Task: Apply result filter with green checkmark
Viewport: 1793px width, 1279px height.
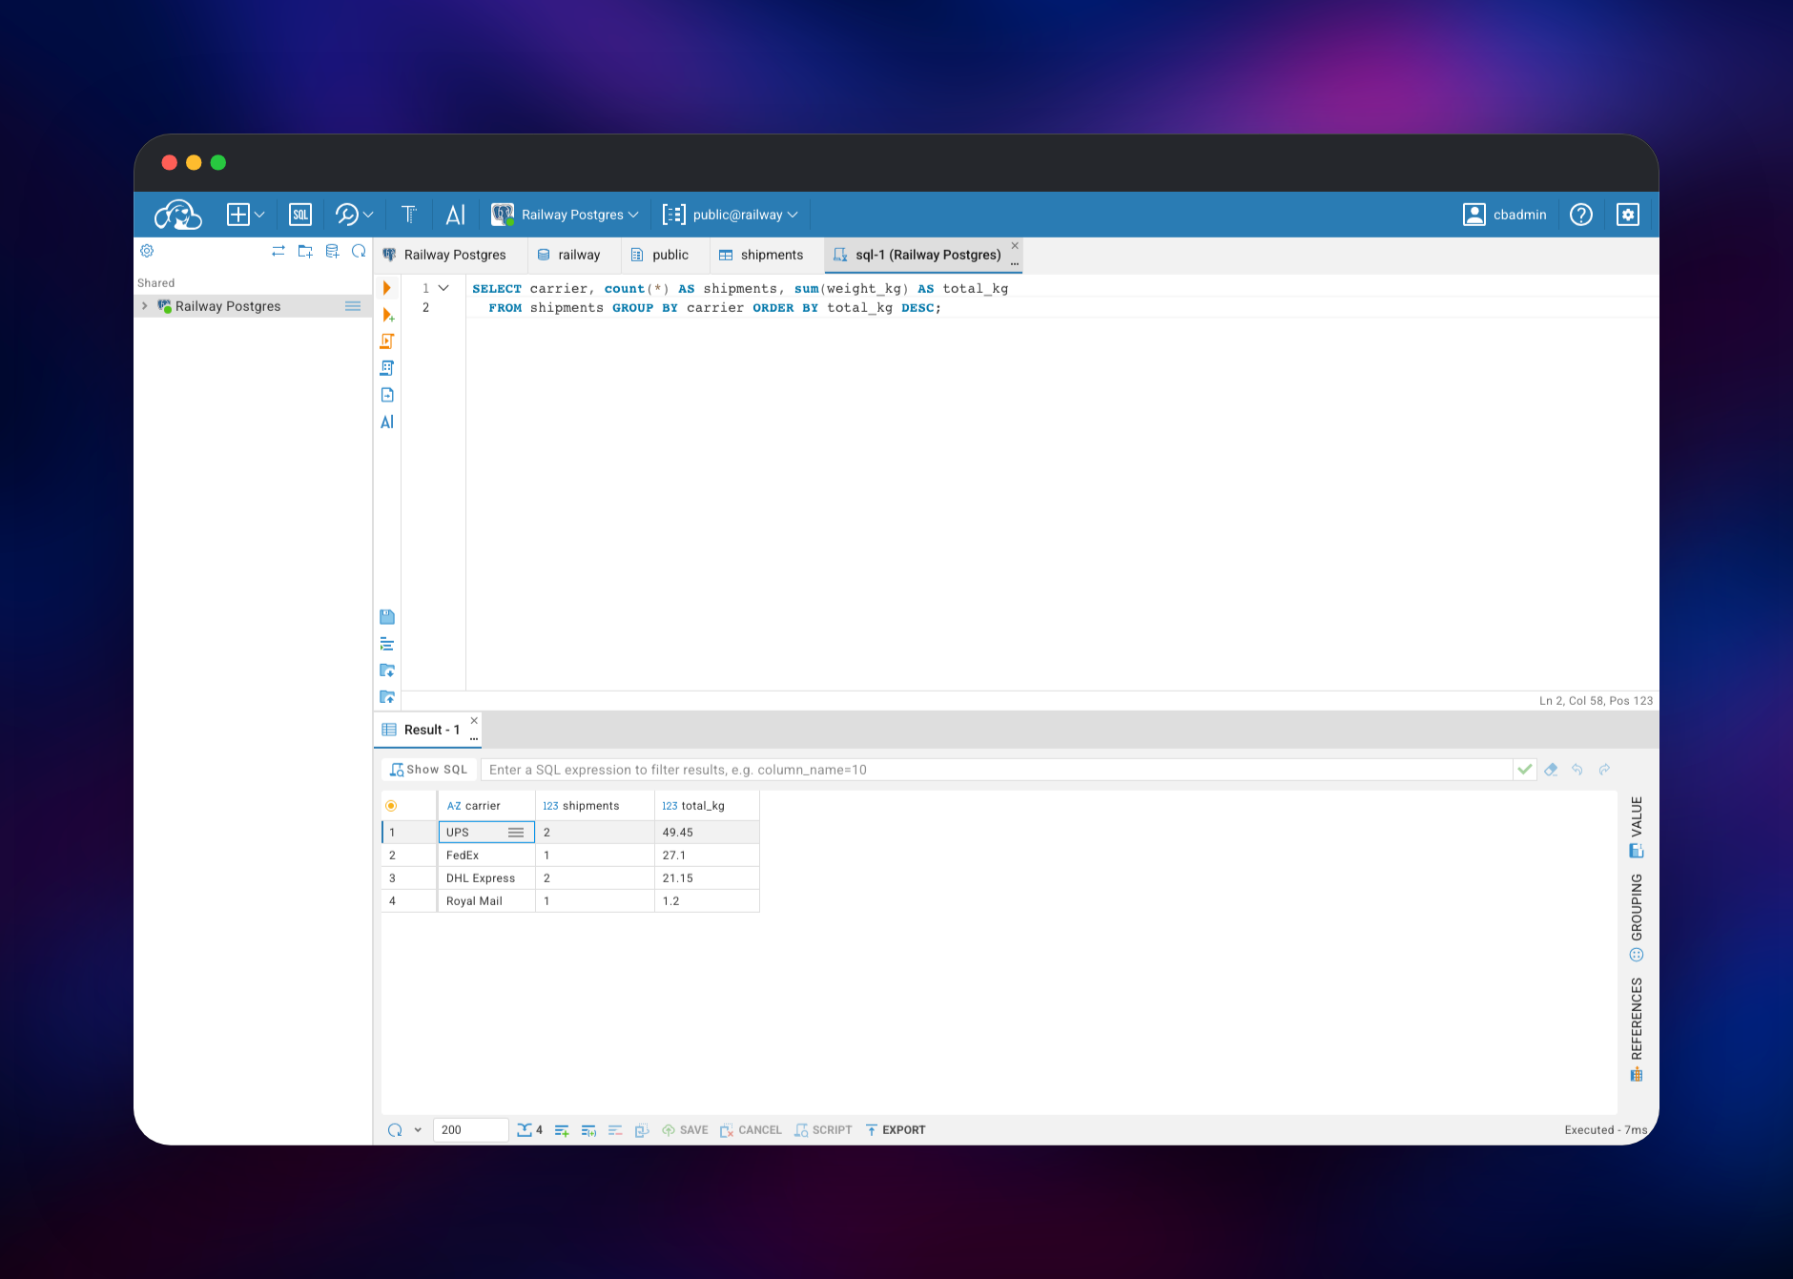Action: (x=1525, y=770)
